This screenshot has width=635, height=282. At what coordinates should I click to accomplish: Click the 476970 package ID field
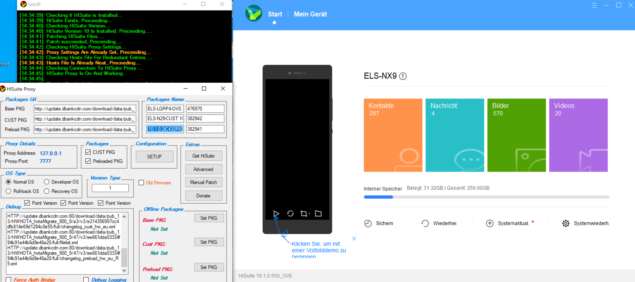pyautogui.click(x=205, y=109)
